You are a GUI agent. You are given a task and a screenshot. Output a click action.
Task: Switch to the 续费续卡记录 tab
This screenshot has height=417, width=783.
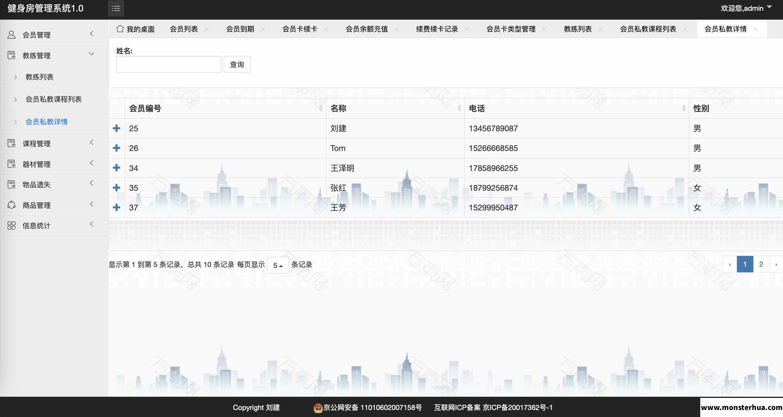point(437,29)
